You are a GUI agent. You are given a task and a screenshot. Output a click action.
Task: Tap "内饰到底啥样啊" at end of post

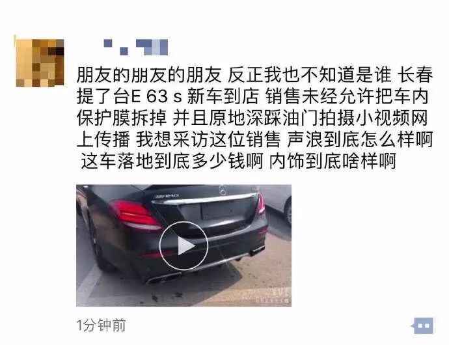click(x=333, y=161)
